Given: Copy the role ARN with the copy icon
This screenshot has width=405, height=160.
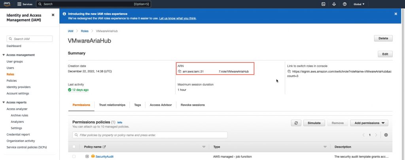Looking at the screenshot, I should 180,72.
